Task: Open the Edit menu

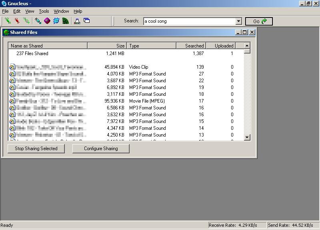Action: pyautogui.click(x=17, y=11)
